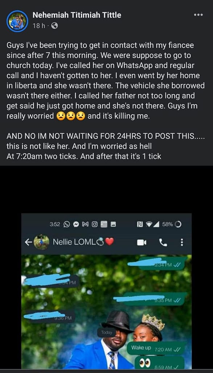
Task: Tap the 58% battery indicator
Action: coord(172,224)
